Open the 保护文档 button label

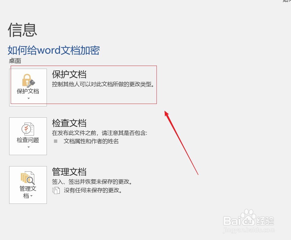pyautogui.click(x=28, y=91)
